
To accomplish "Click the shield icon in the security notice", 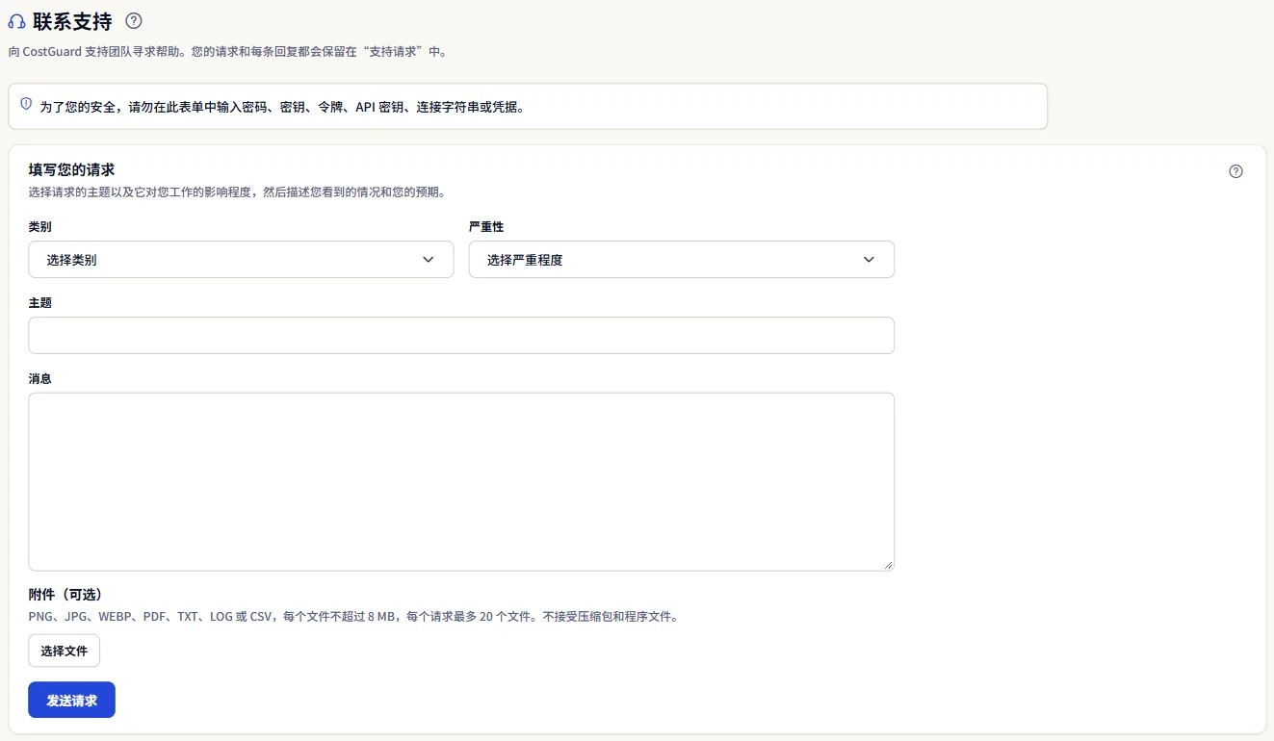I will pyautogui.click(x=26, y=104).
